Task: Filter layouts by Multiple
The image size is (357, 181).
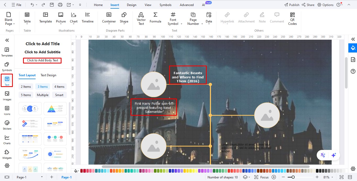Action: coord(43,95)
